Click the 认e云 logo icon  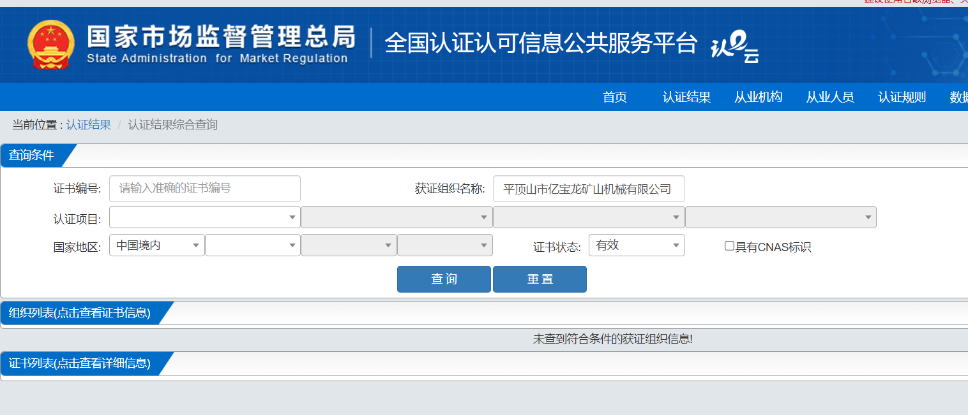(x=735, y=47)
